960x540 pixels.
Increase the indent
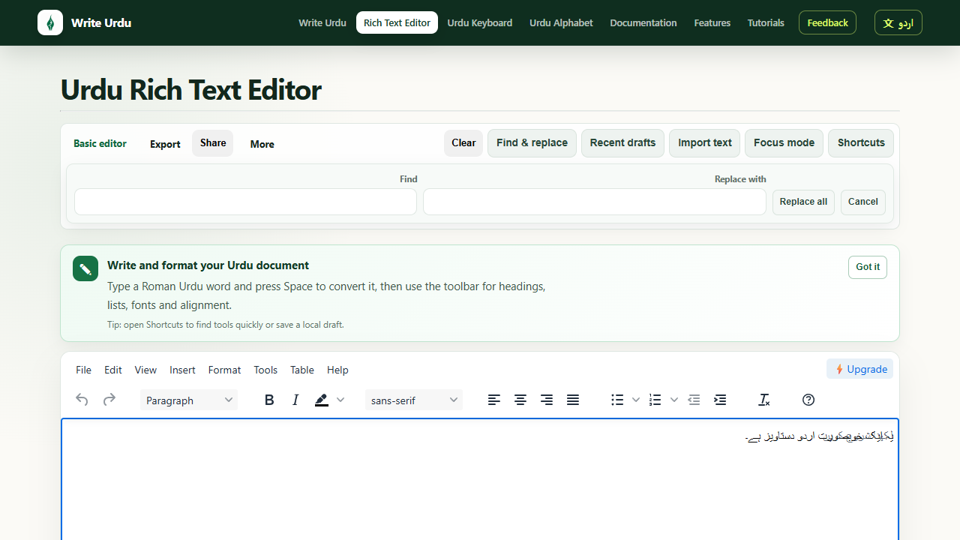click(720, 400)
